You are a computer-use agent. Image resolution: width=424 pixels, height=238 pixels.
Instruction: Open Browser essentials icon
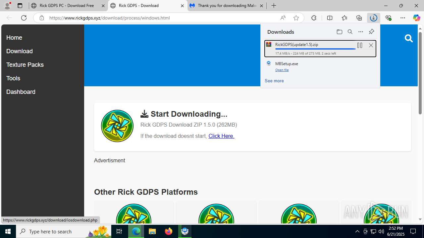388,18
